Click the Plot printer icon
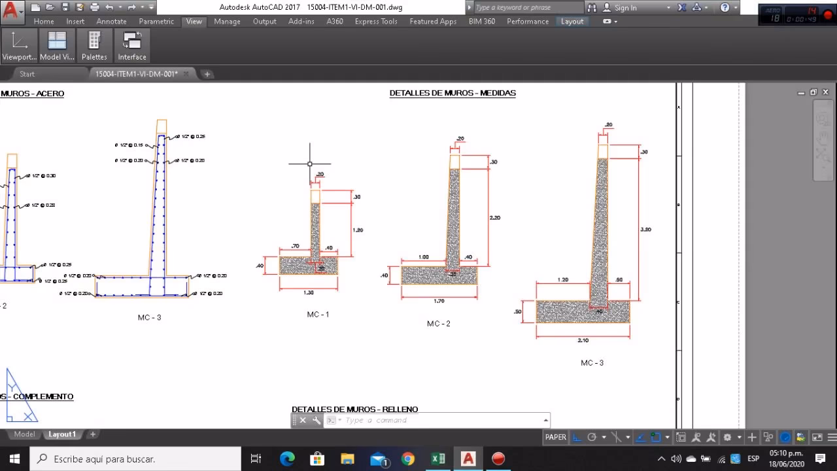Screen dimensions: 837x471 95,7
